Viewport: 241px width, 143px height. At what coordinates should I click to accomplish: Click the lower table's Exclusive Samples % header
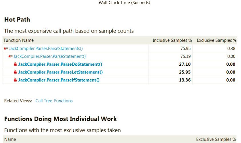click(216, 139)
